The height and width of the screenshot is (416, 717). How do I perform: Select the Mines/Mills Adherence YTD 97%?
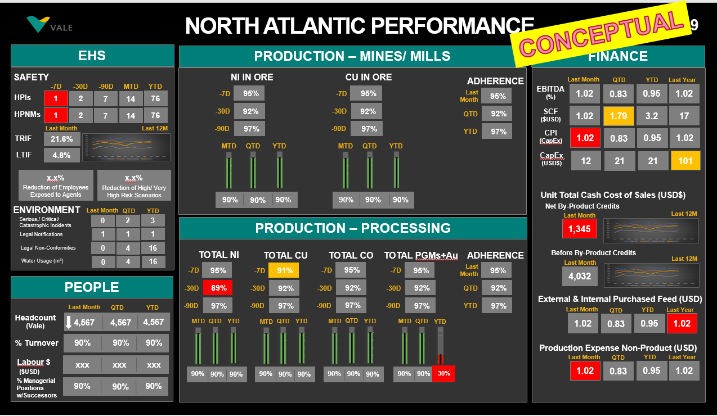[x=498, y=132]
